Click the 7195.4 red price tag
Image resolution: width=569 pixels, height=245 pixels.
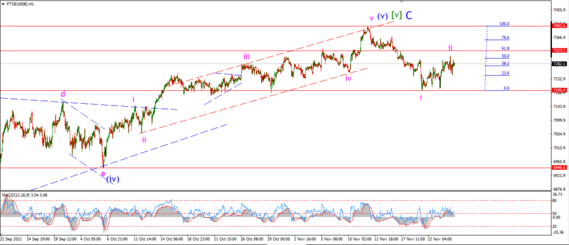point(559,89)
